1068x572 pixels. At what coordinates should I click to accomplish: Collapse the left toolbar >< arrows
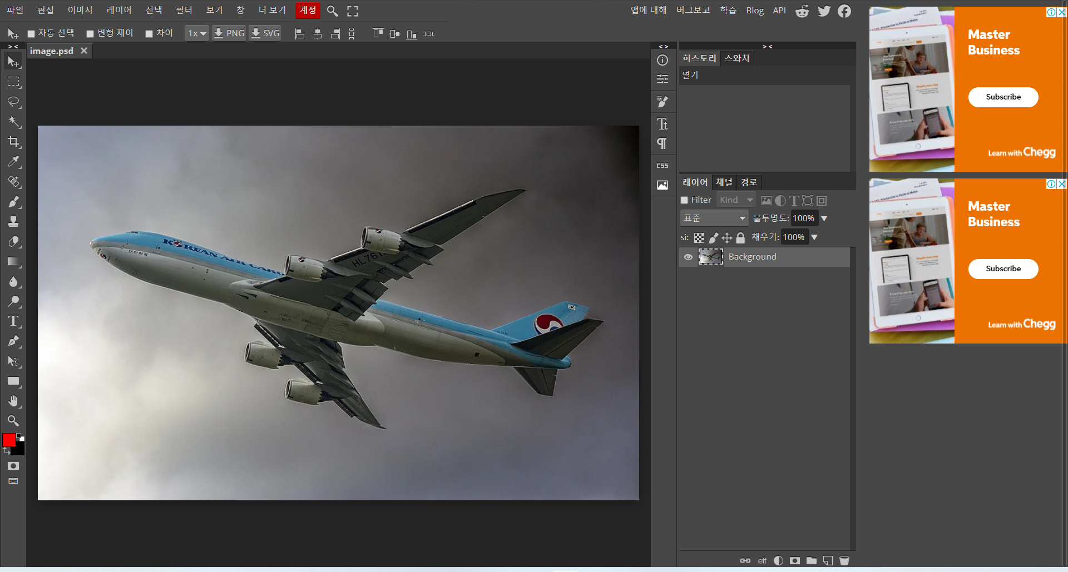point(13,47)
